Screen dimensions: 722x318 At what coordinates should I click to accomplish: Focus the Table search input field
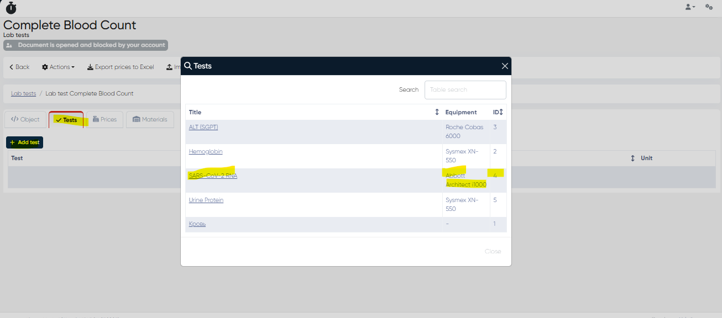pos(465,89)
